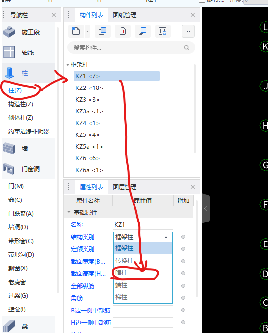Screen dimensions: 268x333
Task: Choose 暗柱 in the dropdown list
Action: click(x=143, y=273)
